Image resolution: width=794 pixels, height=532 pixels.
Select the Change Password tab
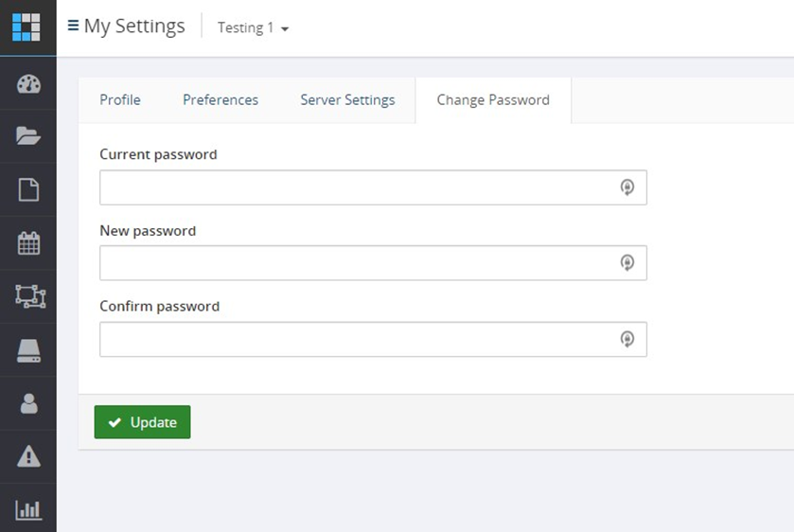[493, 99]
